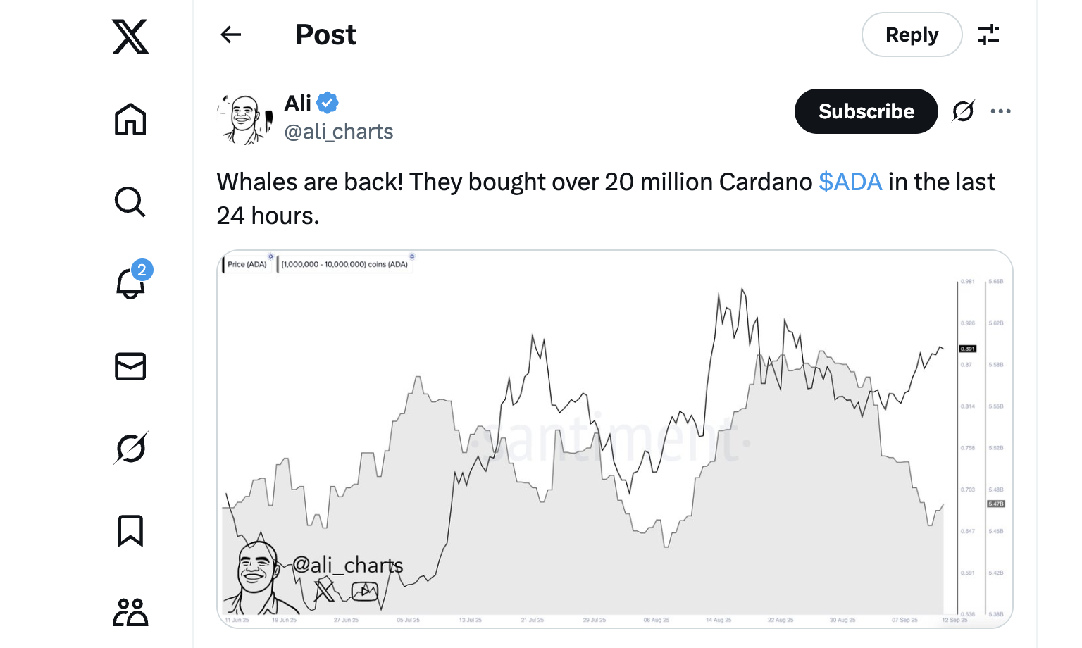Go back with the arrow icon
The height and width of the screenshot is (648, 1082).
[x=231, y=35]
